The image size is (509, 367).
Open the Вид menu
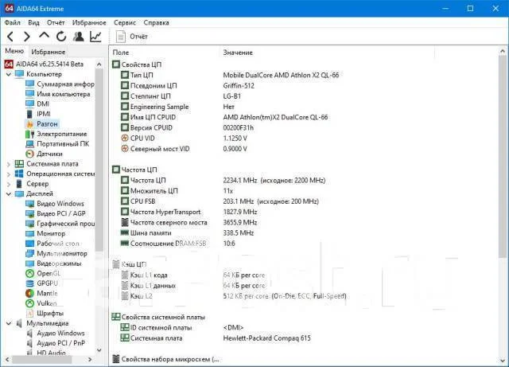[x=33, y=22]
